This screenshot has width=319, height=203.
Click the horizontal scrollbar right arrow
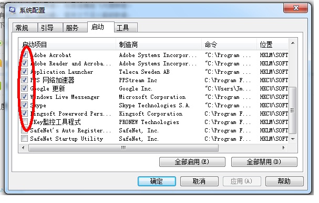[284, 148]
